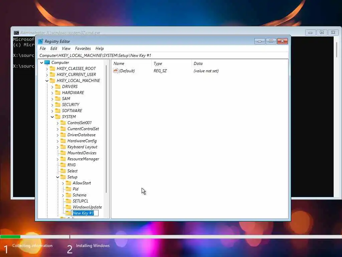Select the (Default) value name

127,71
